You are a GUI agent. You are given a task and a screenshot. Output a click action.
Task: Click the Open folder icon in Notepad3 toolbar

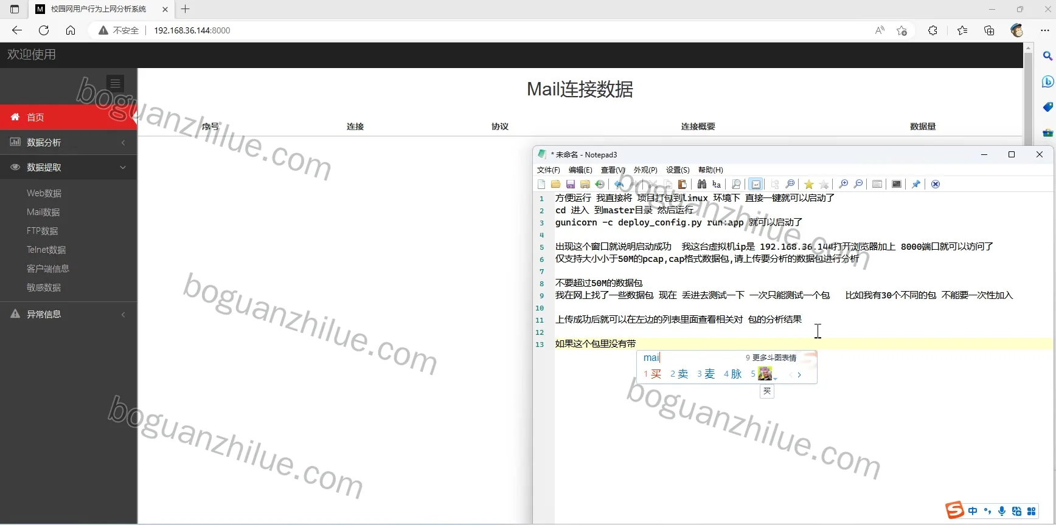555,184
